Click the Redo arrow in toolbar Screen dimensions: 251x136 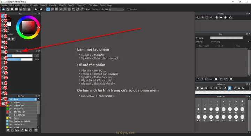pos(41,9)
